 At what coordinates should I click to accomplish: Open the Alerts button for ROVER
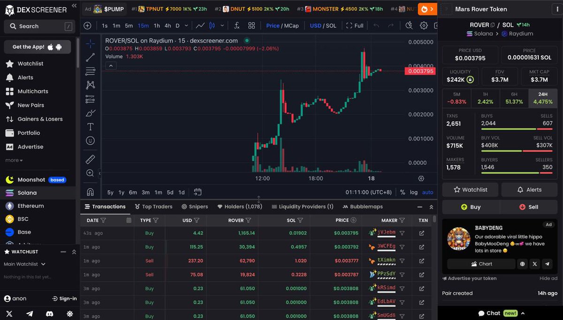pos(529,190)
